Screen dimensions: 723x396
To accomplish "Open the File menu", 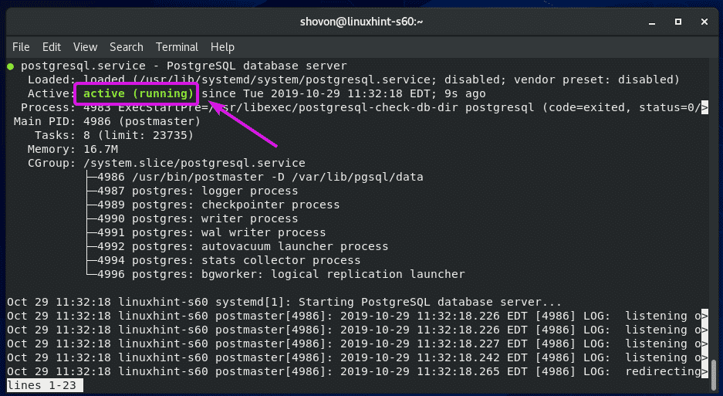I will tap(21, 47).
